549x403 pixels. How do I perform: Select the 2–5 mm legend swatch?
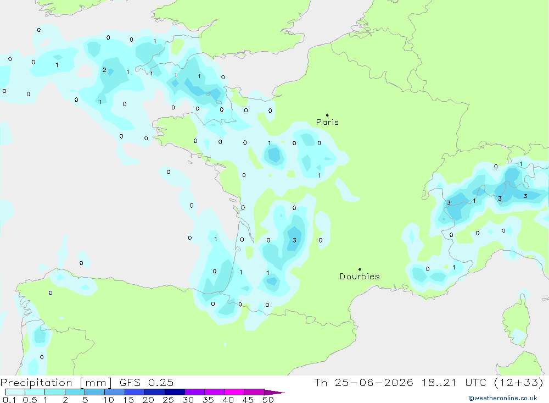[75, 392]
